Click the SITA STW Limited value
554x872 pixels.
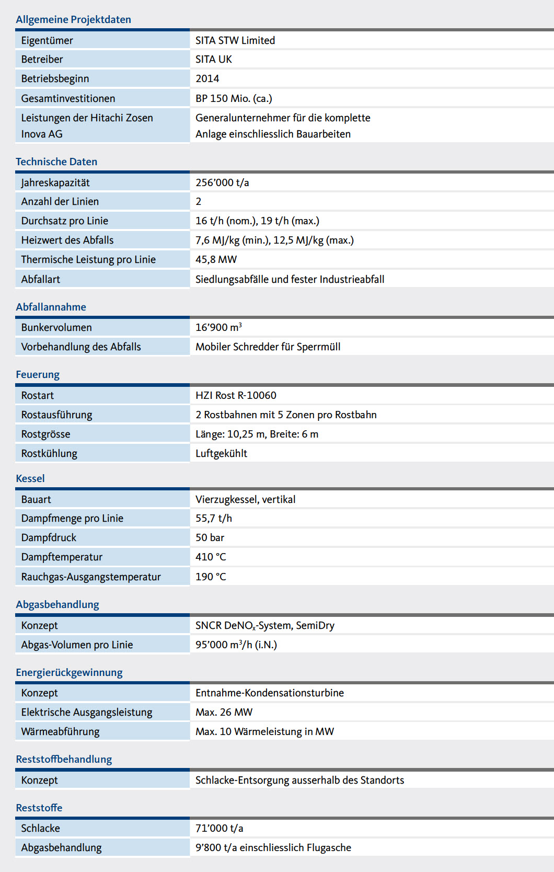click(235, 40)
